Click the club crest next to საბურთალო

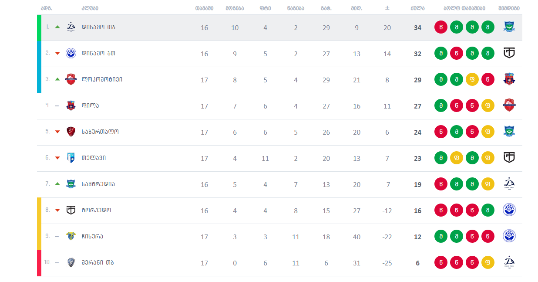pos(71,132)
